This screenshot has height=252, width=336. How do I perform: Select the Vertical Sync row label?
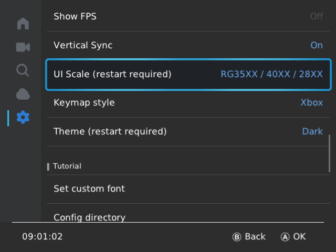(83, 46)
